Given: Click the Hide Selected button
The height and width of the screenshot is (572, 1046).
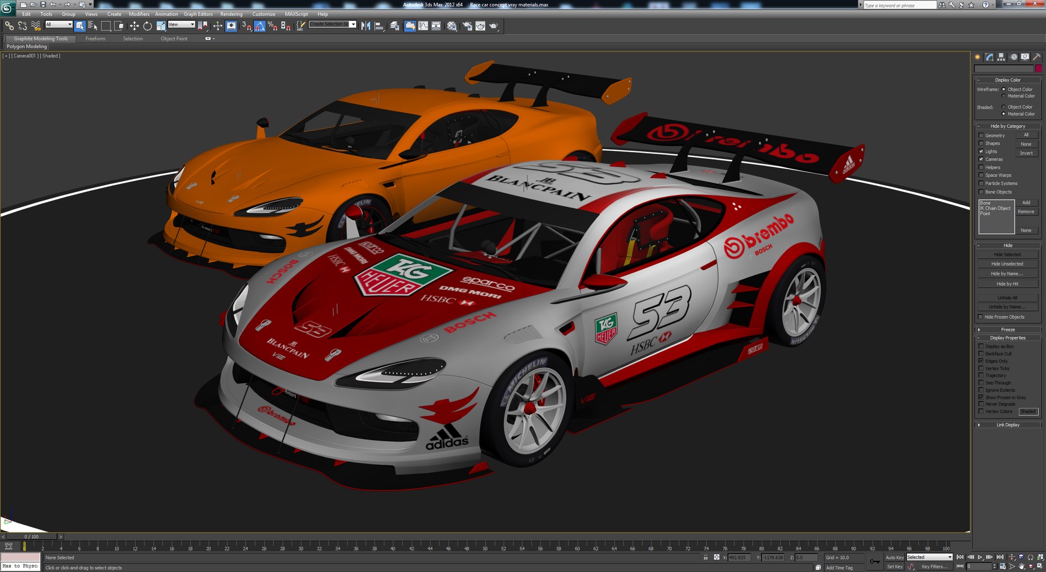Looking at the screenshot, I should (x=1007, y=254).
